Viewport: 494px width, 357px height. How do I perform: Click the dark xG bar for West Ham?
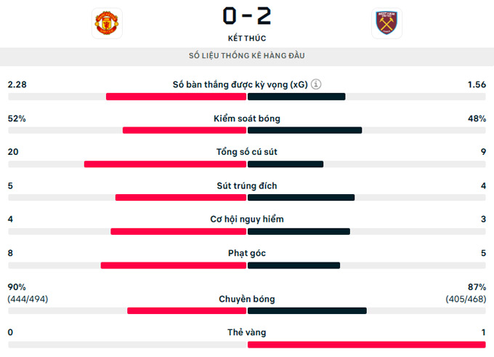(296, 97)
